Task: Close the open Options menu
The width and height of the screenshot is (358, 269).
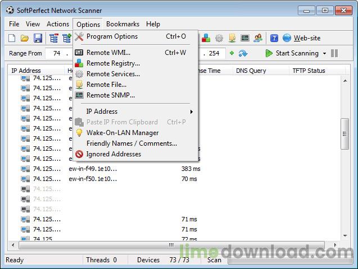Action: coord(88,24)
